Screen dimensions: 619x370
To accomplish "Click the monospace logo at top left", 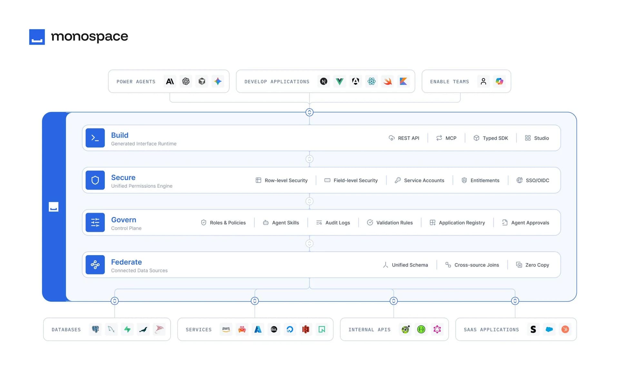I will 79,37.
